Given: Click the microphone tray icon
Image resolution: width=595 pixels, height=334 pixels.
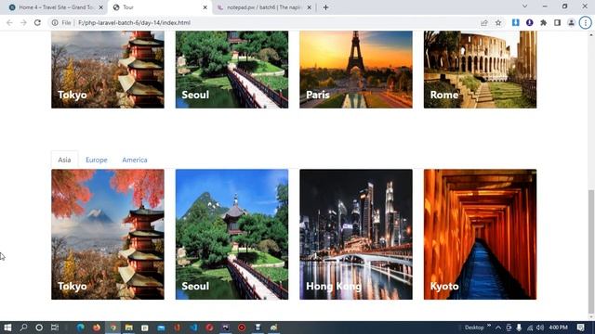Looking at the screenshot, I should click(x=519, y=328).
